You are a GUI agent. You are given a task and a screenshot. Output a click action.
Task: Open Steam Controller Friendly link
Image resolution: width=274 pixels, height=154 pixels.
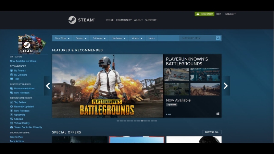coord(28,127)
